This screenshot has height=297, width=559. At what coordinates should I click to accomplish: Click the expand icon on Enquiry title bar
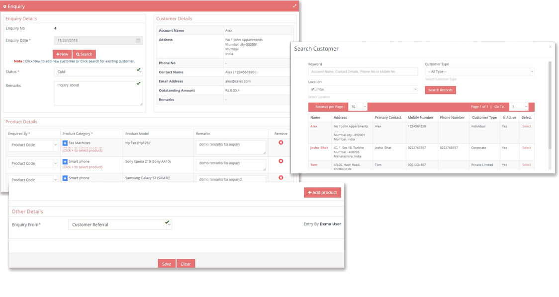pyautogui.click(x=295, y=7)
